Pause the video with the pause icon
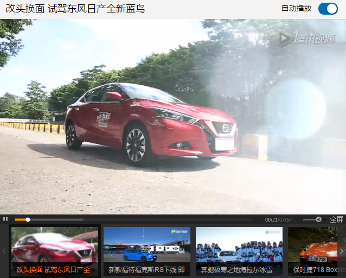Image resolution: width=346 pixels, height=278 pixels. point(5,219)
